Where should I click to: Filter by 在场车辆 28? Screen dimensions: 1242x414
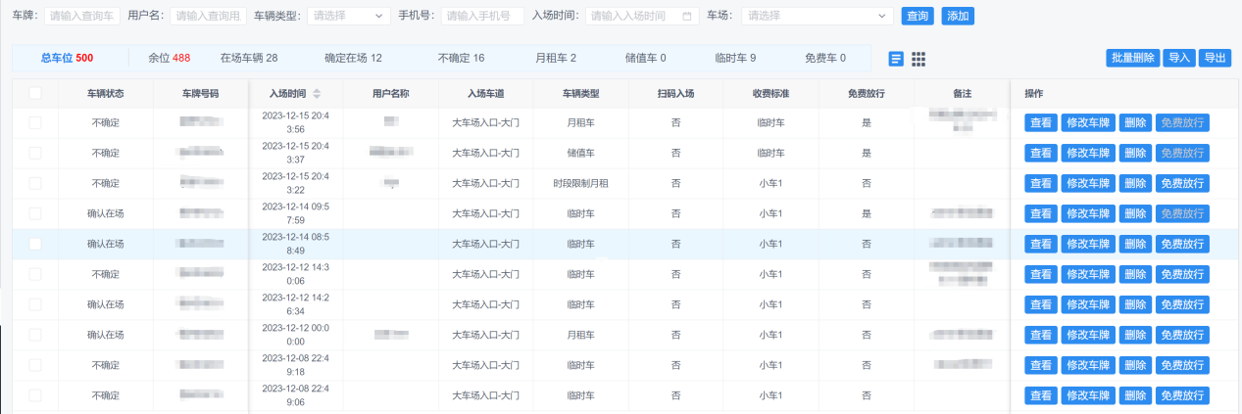tap(249, 59)
